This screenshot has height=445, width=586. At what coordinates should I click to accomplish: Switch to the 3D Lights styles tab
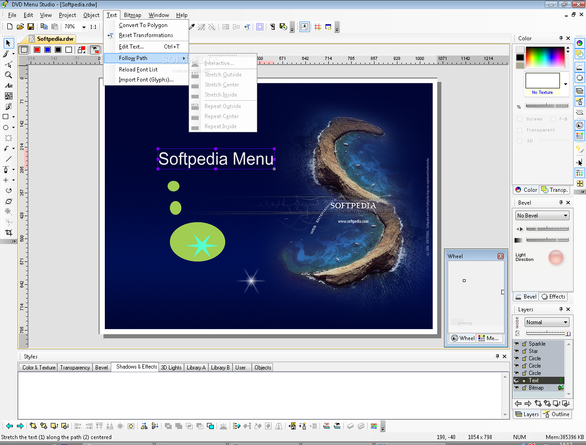[x=171, y=368]
